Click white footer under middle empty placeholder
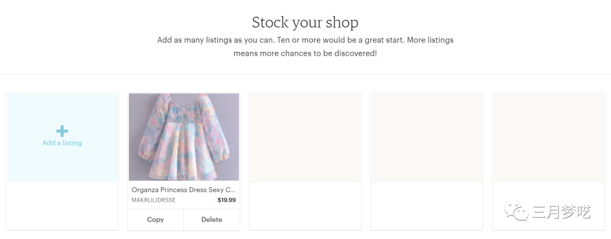Screen dimensions: 611x239 [x=427, y=206]
